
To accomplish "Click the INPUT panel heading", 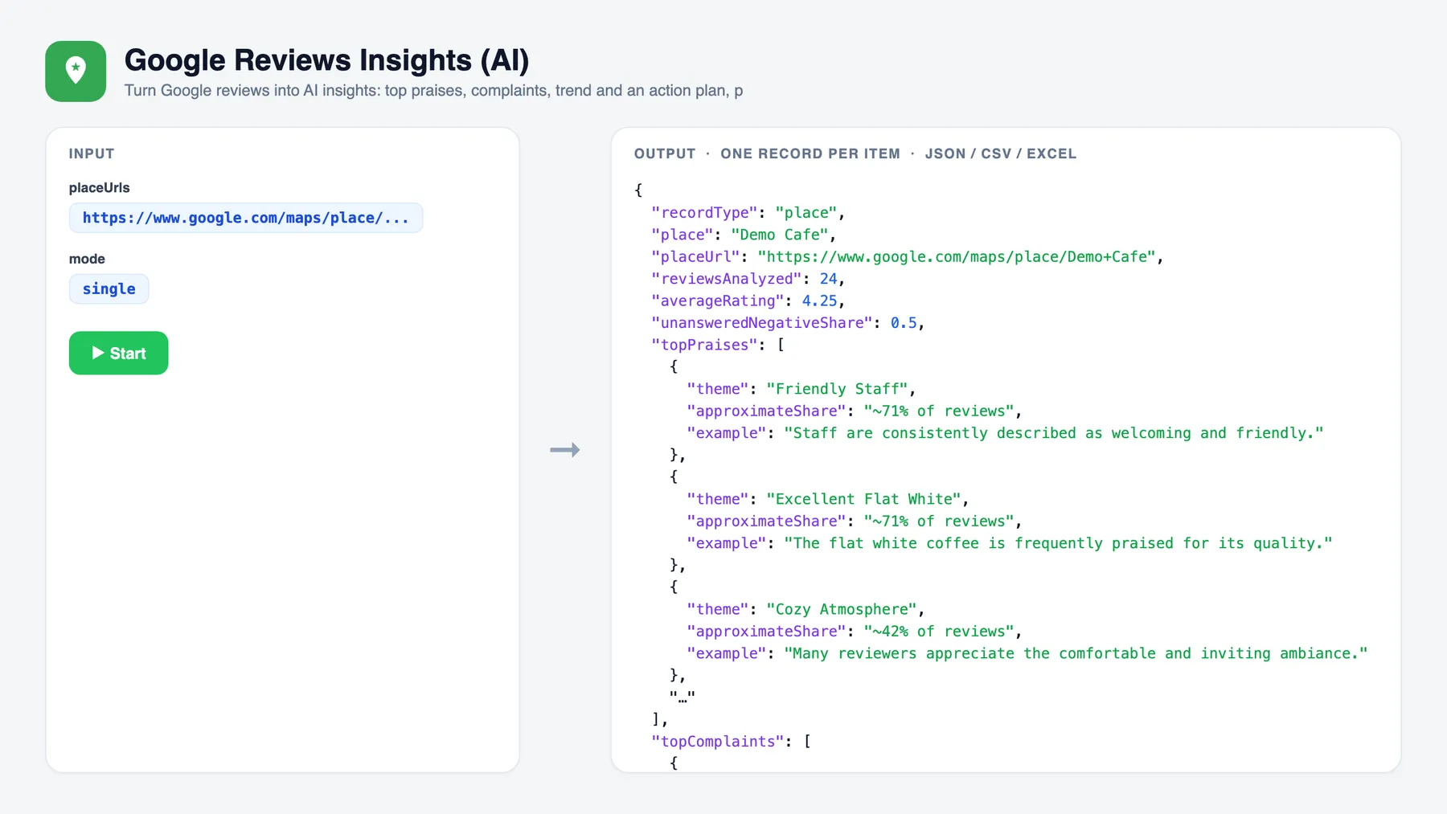I will click(92, 153).
